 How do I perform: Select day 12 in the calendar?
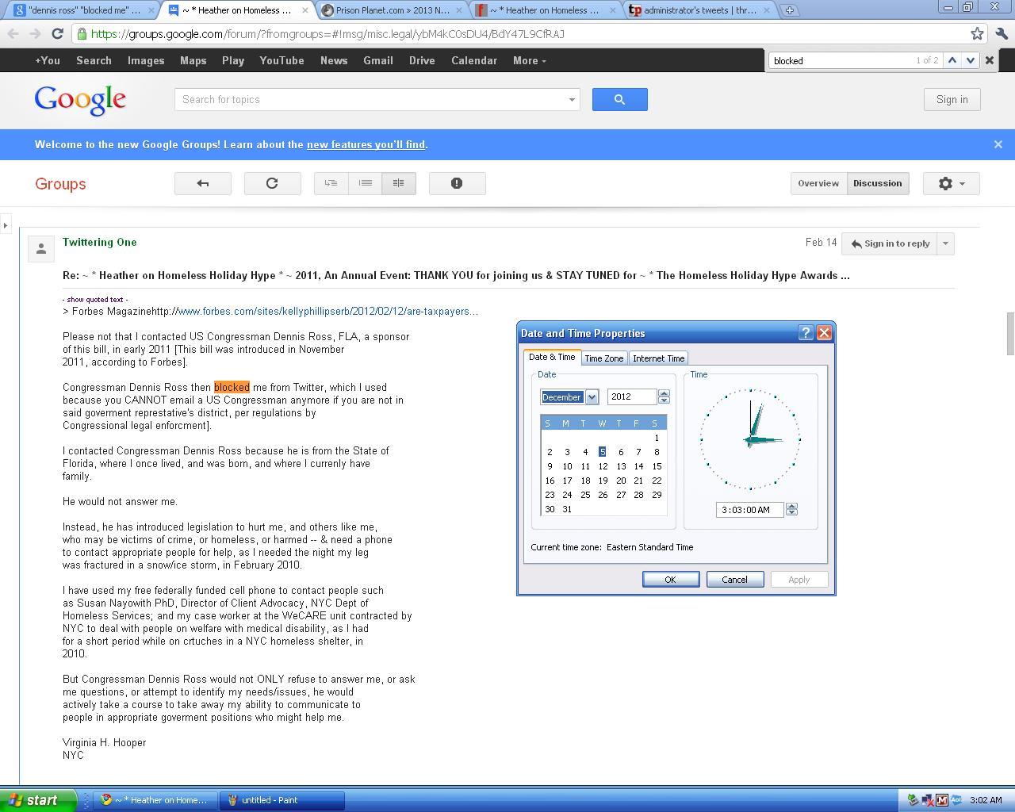(603, 466)
